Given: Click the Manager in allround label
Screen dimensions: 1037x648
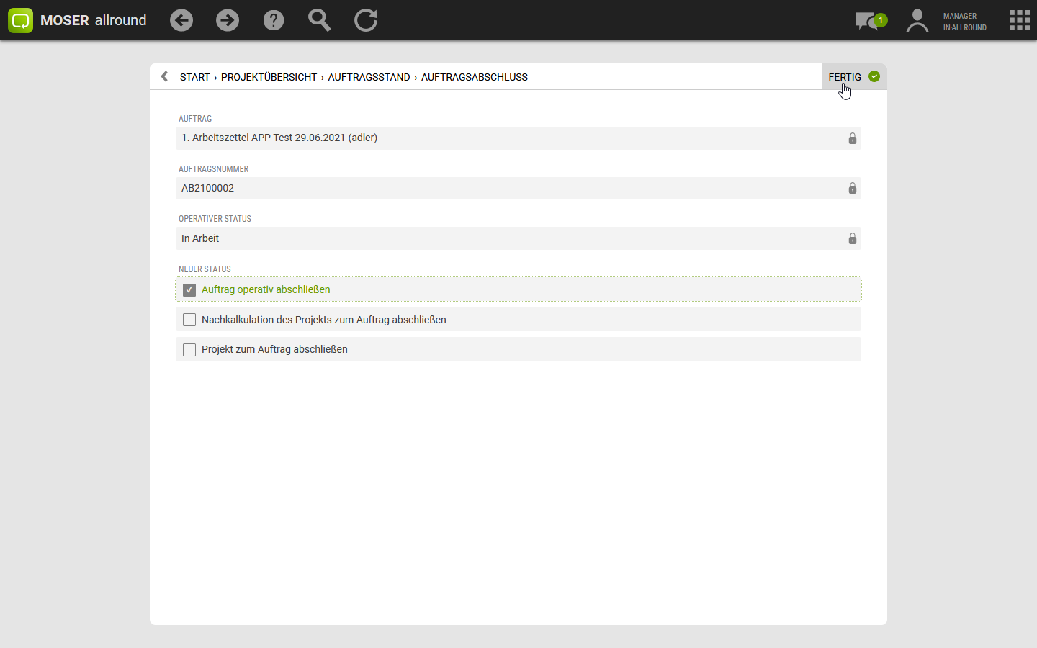Looking at the screenshot, I should (965, 22).
